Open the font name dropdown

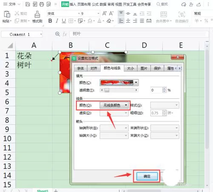click(79, 14)
